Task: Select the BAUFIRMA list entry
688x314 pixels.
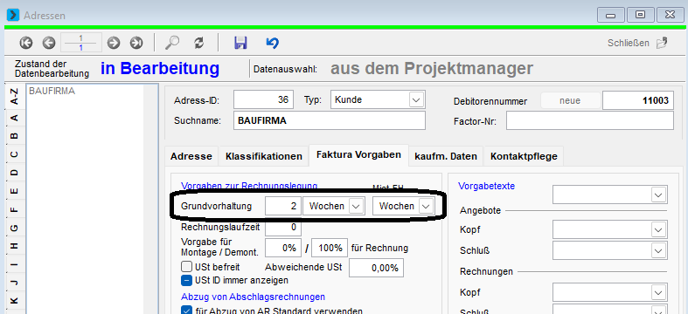Action: pyautogui.click(x=52, y=92)
